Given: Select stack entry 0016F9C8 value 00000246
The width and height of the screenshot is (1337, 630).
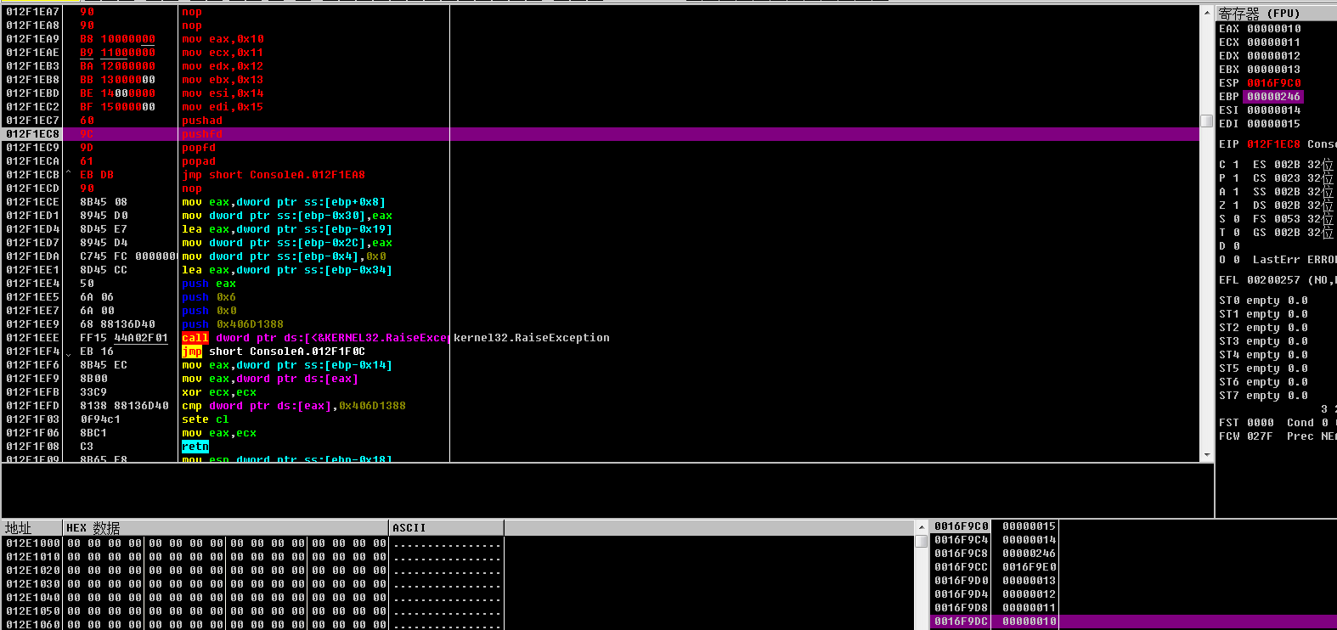Looking at the screenshot, I should tap(995, 554).
